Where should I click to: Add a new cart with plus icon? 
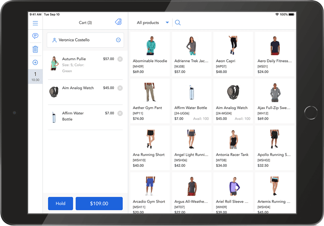pos(35,62)
